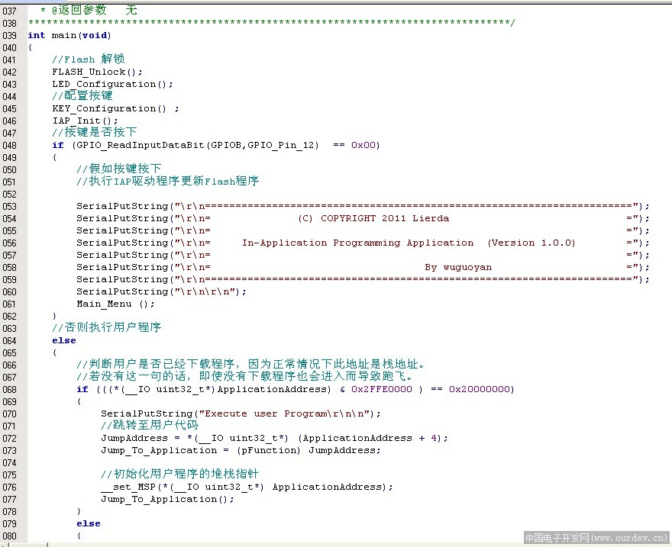Click the 'Jump_To_Application();' call
Screen dimensions: 672x547
click(x=167, y=499)
